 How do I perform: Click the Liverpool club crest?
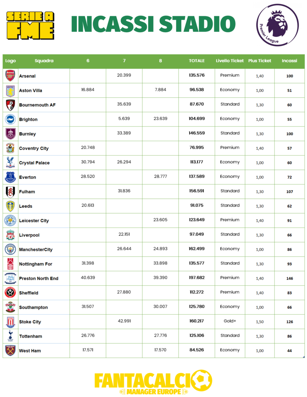10,235
